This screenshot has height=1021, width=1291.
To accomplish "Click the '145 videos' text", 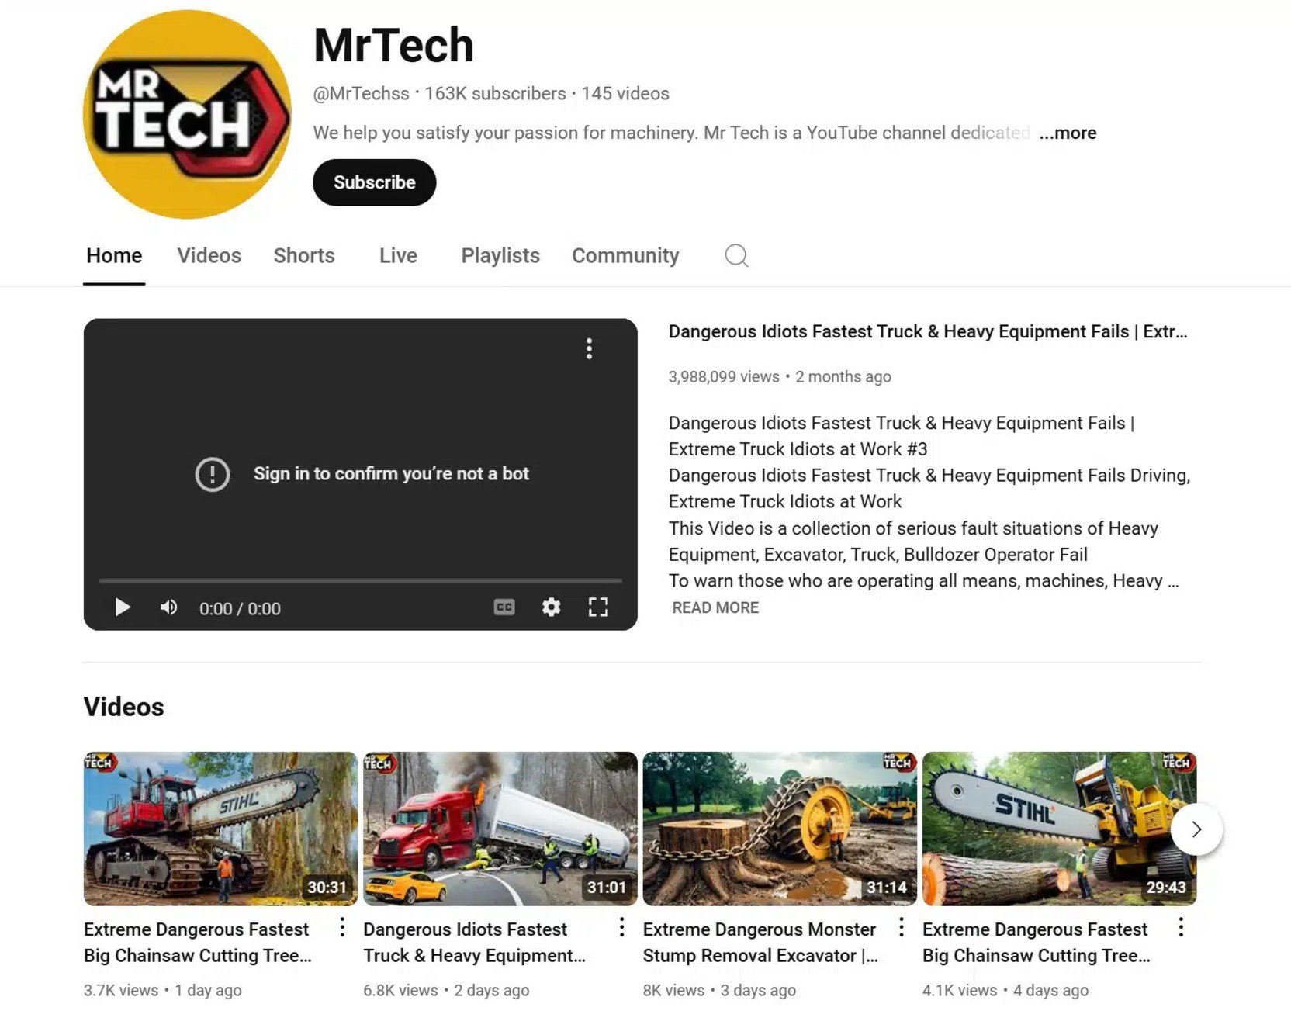I will (625, 94).
